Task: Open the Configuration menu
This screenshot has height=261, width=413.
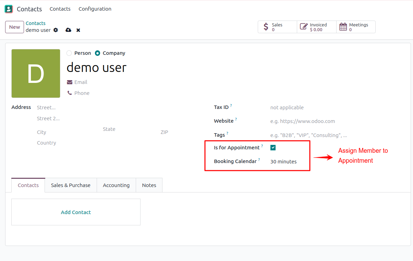Action: pyautogui.click(x=95, y=9)
